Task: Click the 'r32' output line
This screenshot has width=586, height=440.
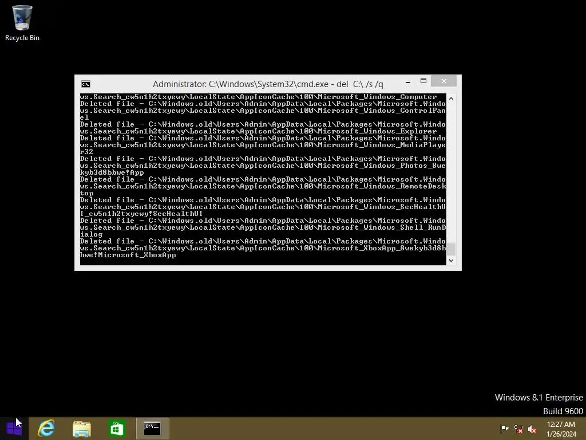Action: coord(86,152)
